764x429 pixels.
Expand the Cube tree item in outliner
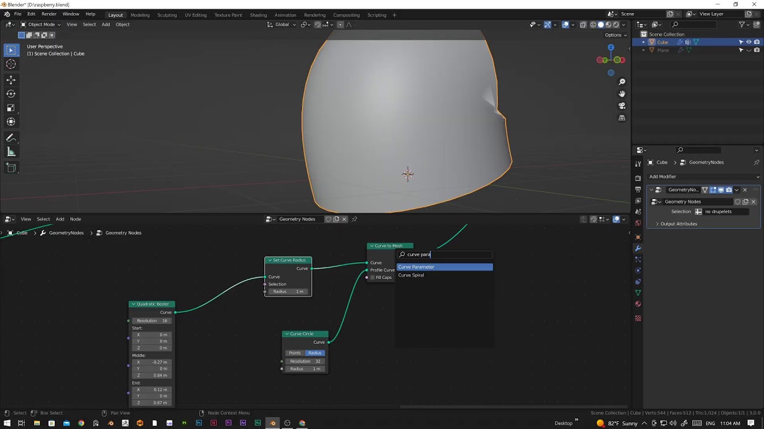(643, 42)
